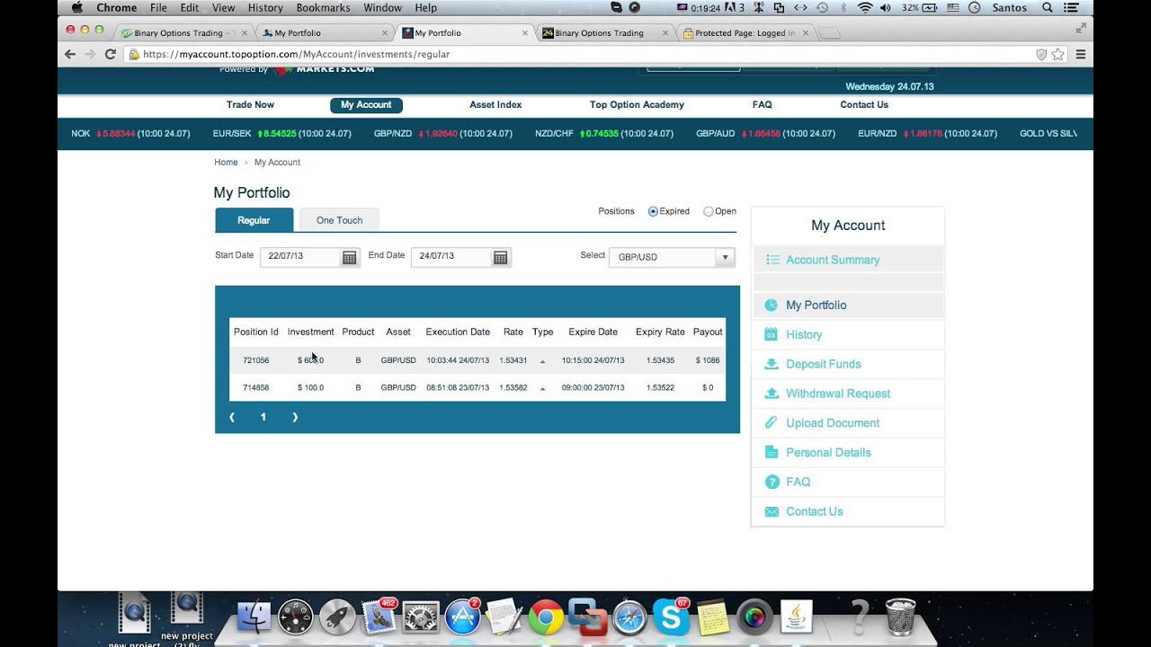
Task: Open System Preferences from the dock
Action: click(421, 617)
